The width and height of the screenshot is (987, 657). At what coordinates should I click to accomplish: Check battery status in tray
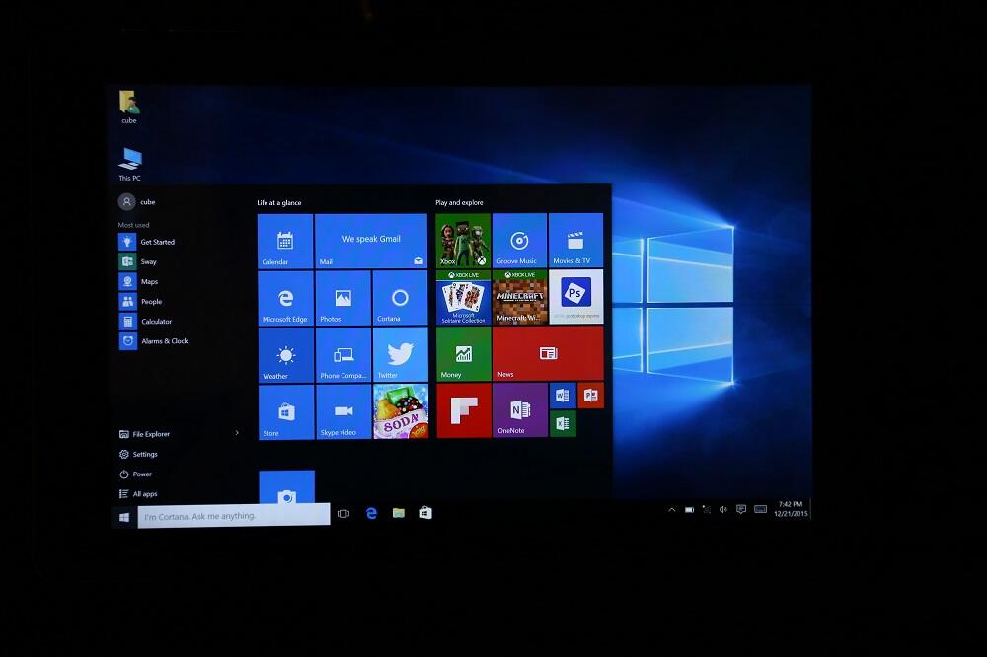point(689,510)
